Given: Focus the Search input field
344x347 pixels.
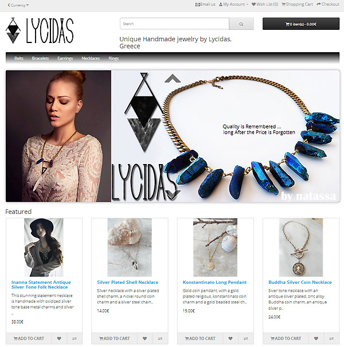Looking at the screenshot, I should pos(174,24).
